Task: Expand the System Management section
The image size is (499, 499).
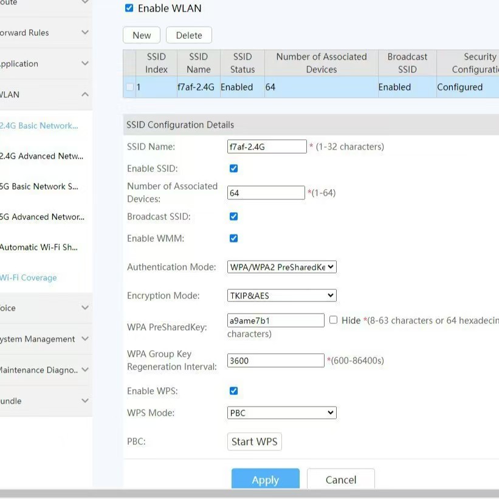Action: 84,339
